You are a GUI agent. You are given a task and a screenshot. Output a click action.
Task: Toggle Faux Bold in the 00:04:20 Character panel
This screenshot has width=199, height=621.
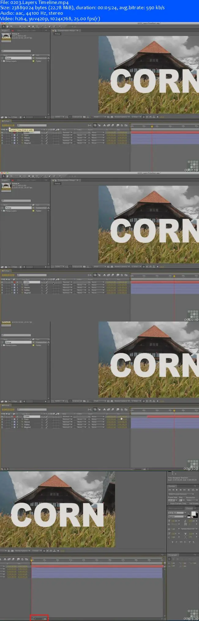[x=172, y=542]
